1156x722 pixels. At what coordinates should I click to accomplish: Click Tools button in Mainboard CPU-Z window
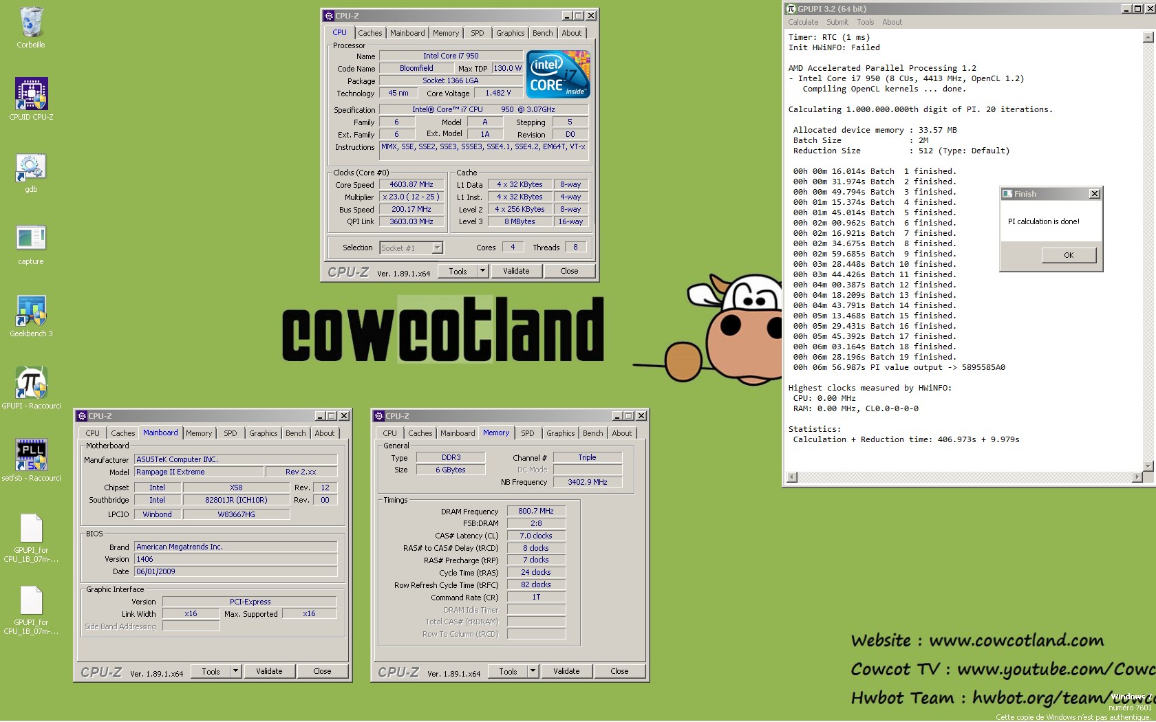tap(211, 671)
